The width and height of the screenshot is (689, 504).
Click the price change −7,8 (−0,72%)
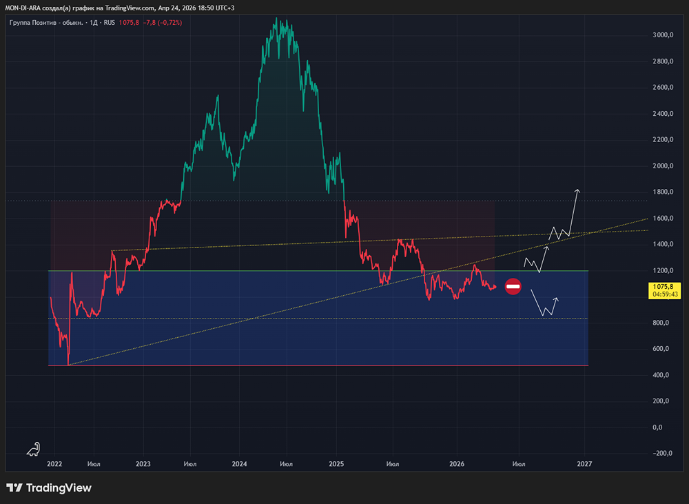coord(163,23)
